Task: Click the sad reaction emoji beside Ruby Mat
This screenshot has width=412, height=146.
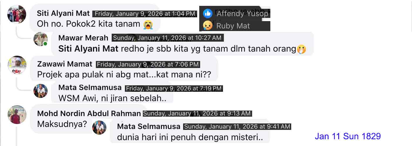Action: coord(208,26)
